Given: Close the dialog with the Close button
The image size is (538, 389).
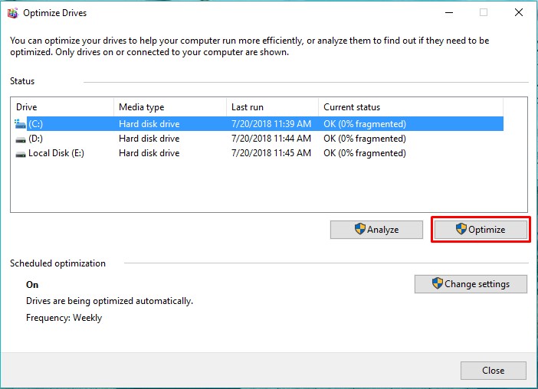Looking at the screenshot, I should pyautogui.click(x=493, y=371).
